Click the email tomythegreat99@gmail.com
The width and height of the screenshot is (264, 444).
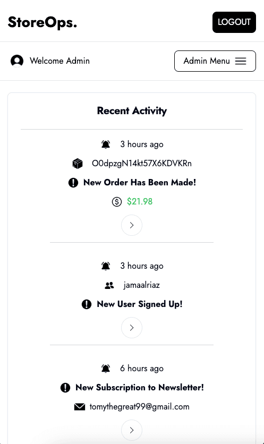[139, 407]
